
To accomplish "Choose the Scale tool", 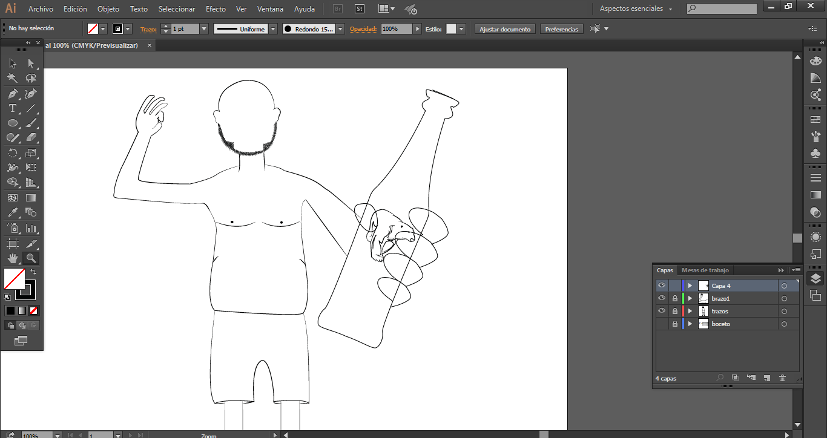I will tap(31, 153).
